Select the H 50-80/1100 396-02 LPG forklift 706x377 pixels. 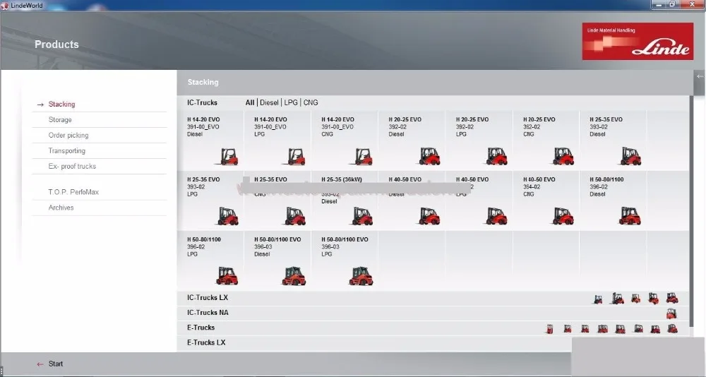tap(210, 261)
